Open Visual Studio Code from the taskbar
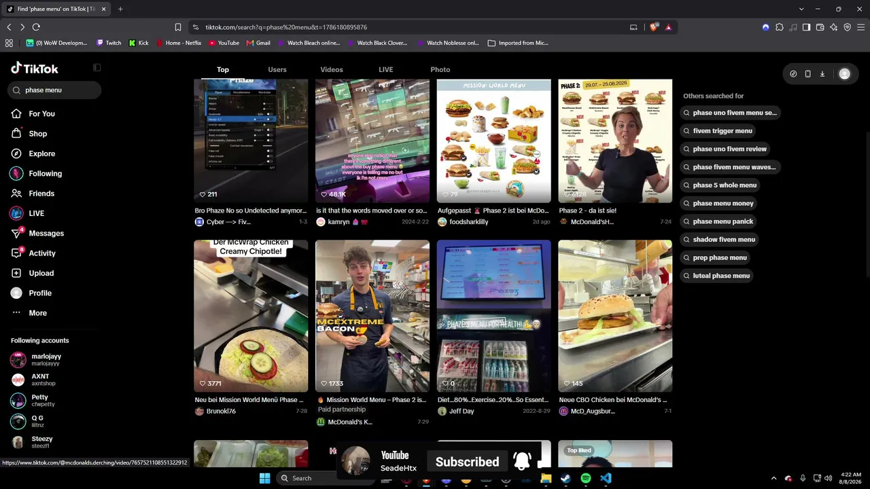Screen dimensions: 870x489 [606, 478]
